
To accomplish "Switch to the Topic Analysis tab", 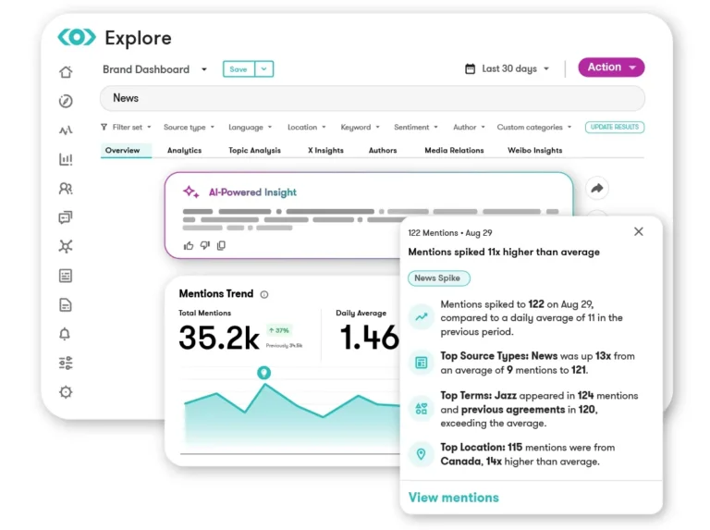I will (254, 151).
